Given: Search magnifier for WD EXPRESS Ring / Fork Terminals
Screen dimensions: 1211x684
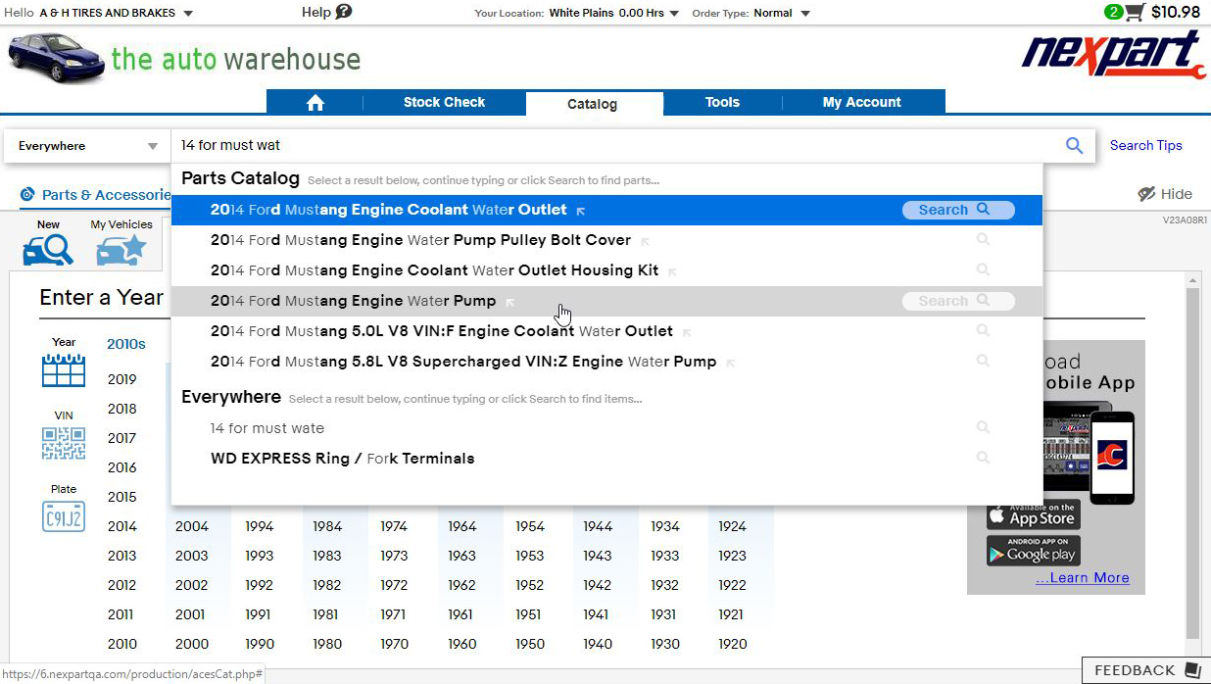Looking at the screenshot, I should click(x=983, y=459).
